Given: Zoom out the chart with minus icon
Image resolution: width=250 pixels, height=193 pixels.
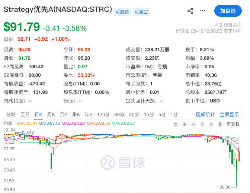Looking at the screenshot, I should click(193, 124).
